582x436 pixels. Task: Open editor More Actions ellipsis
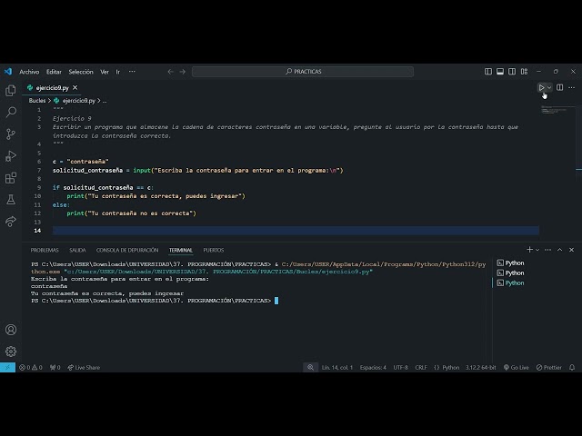[572, 87]
